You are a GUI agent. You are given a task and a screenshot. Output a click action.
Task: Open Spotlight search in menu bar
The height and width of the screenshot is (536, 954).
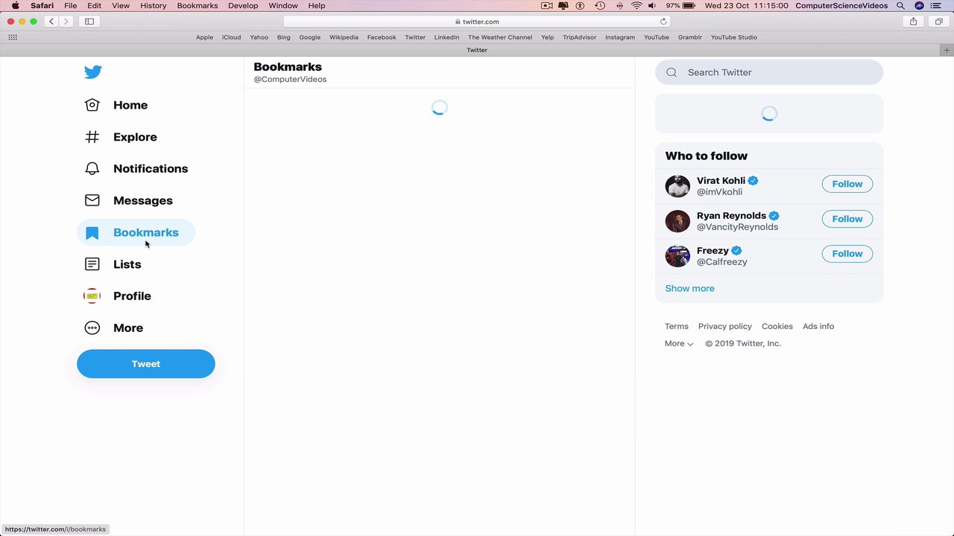tap(901, 5)
